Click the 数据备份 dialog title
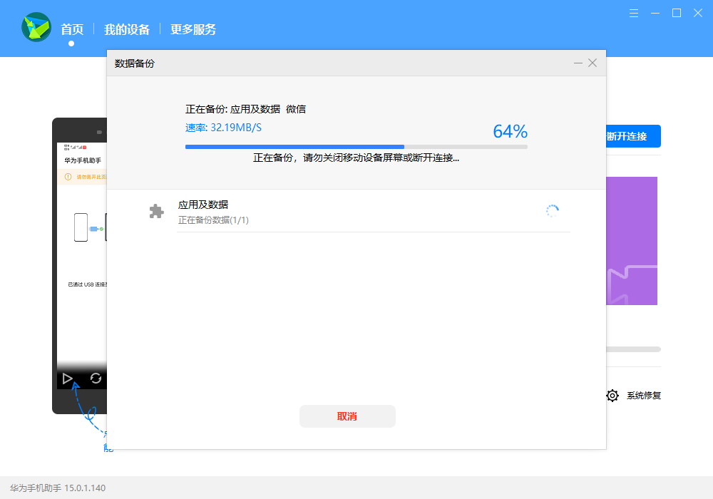This screenshot has height=499, width=713. [135, 63]
